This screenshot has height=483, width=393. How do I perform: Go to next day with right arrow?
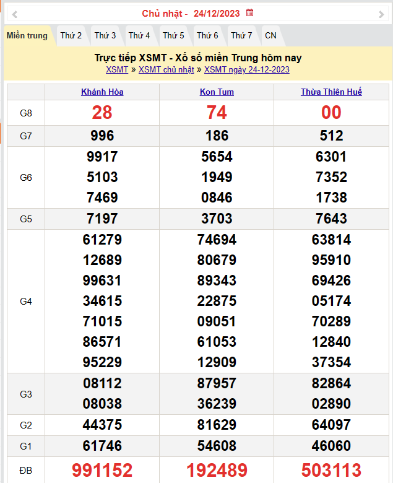[x=381, y=14]
